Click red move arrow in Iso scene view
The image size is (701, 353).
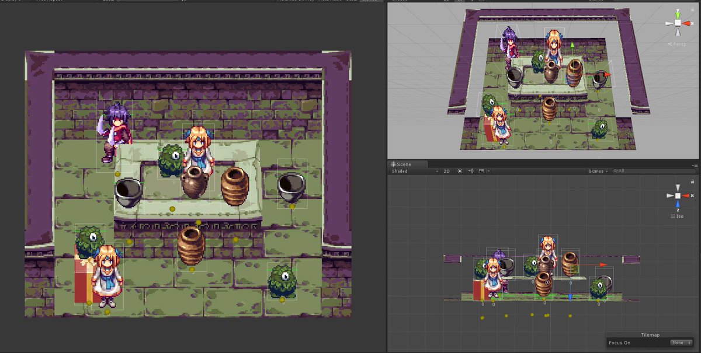603,265
